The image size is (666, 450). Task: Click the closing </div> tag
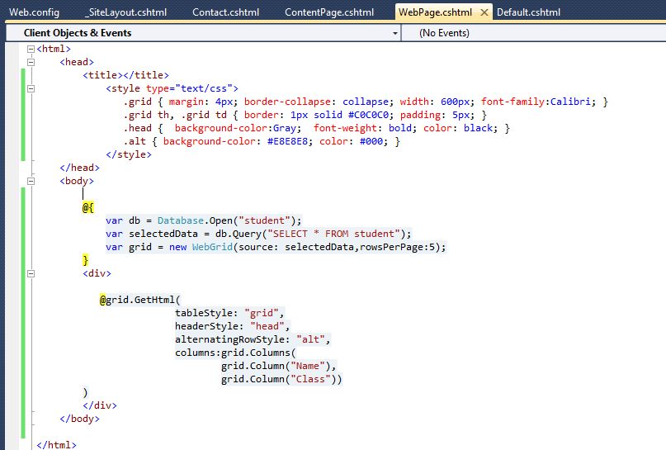100,405
